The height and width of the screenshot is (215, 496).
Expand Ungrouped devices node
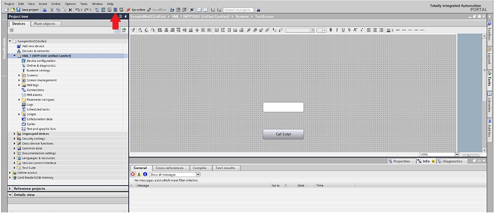click(x=14, y=134)
